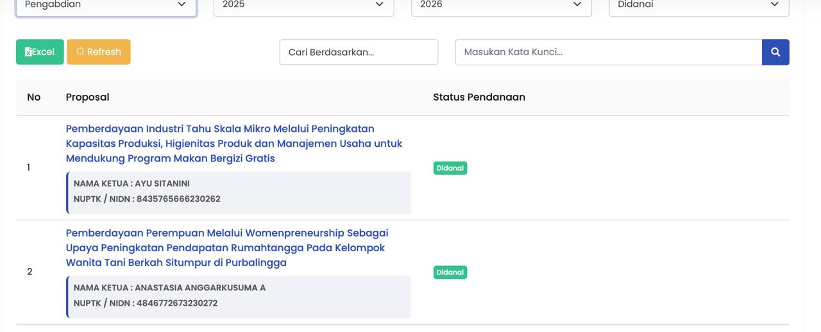821x332 pixels.
Task: Click the Didanai badge for proposal 2
Action: click(x=450, y=272)
